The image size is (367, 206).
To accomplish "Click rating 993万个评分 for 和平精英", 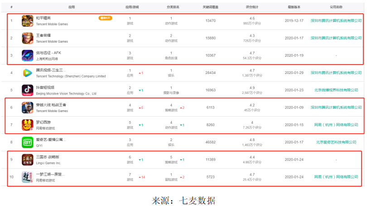I will (x=252, y=24).
